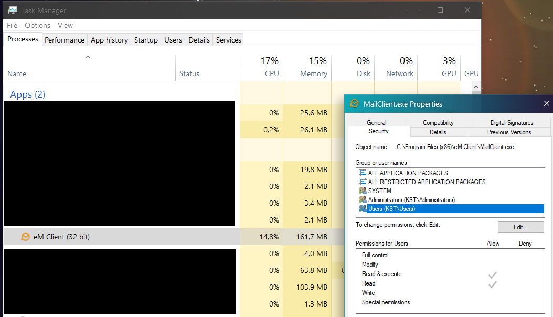
Task: Select the Administrators (KST\Administrators) icon
Action: (x=363, y=199)
